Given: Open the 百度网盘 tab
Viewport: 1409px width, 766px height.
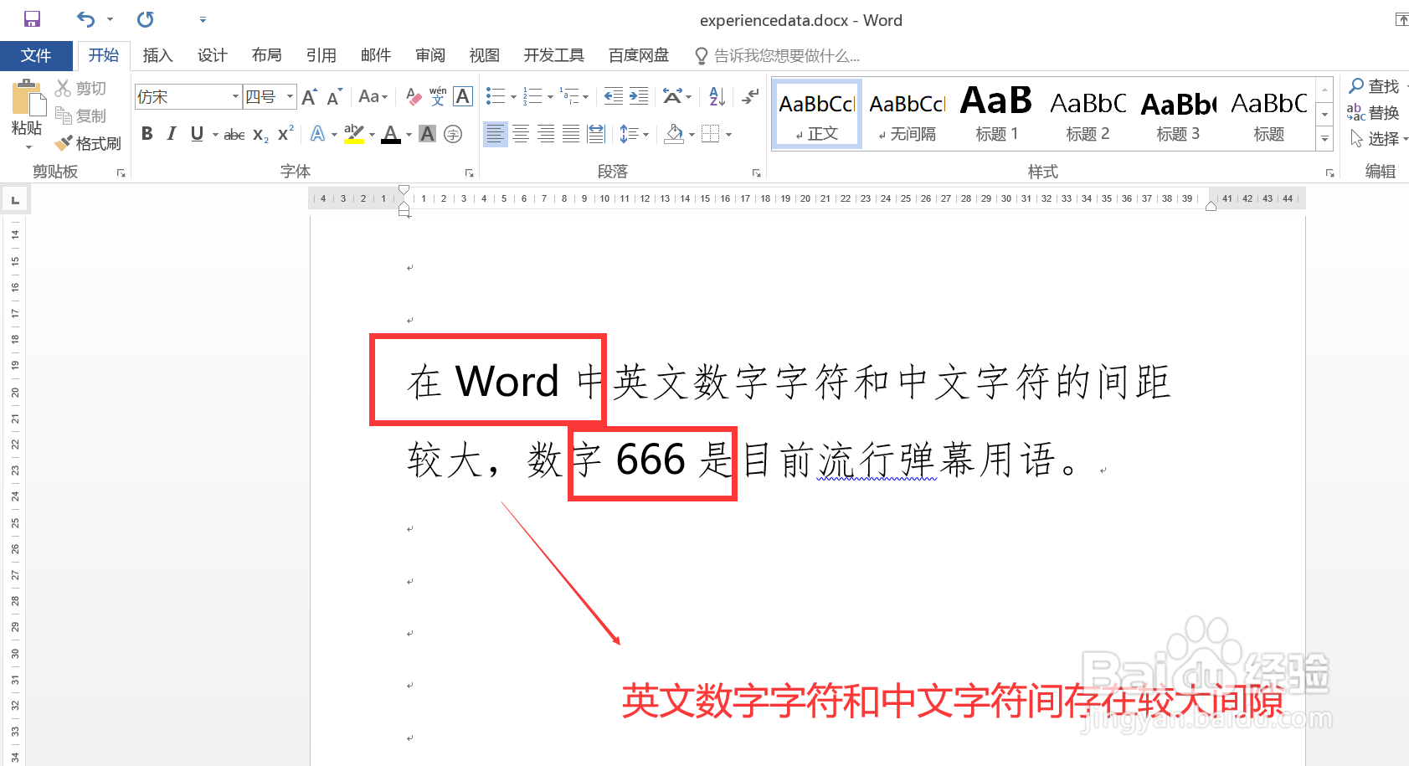Looking at the screenshot, I should tap(639, 55).
